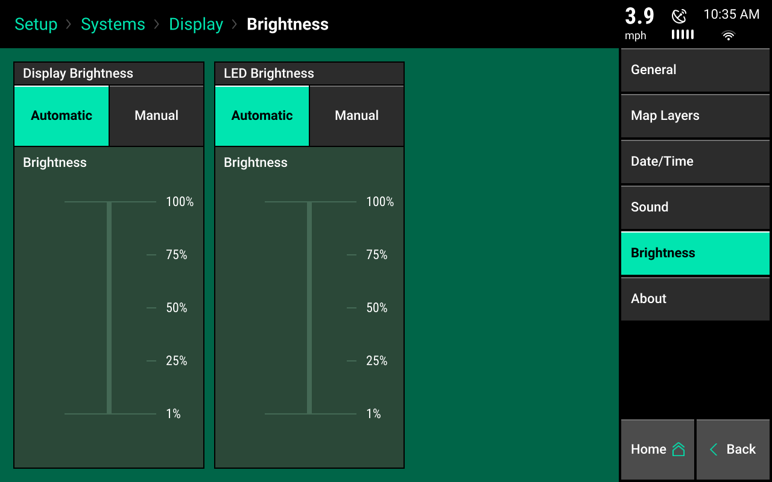Click the left chevron on Back button
This screenshot has width=772, height=482.
713,449
